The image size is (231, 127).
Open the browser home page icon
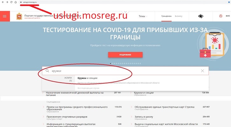[x=16, y=2]
